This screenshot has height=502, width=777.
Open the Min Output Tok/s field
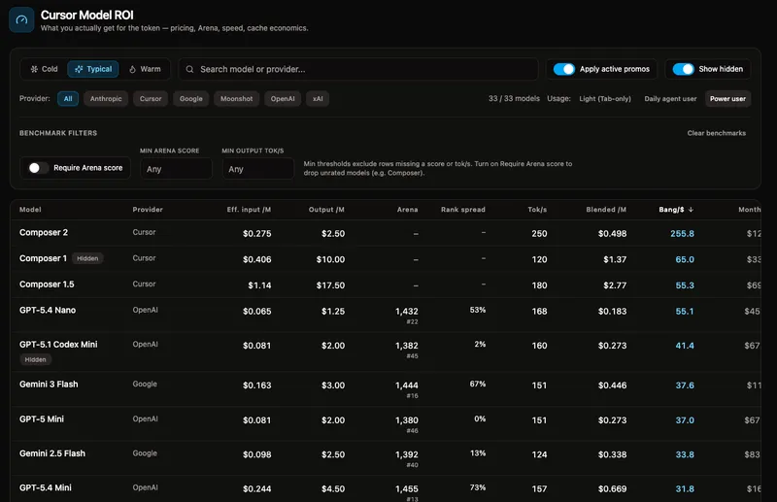pyautogui.click(x=257, y=169)
